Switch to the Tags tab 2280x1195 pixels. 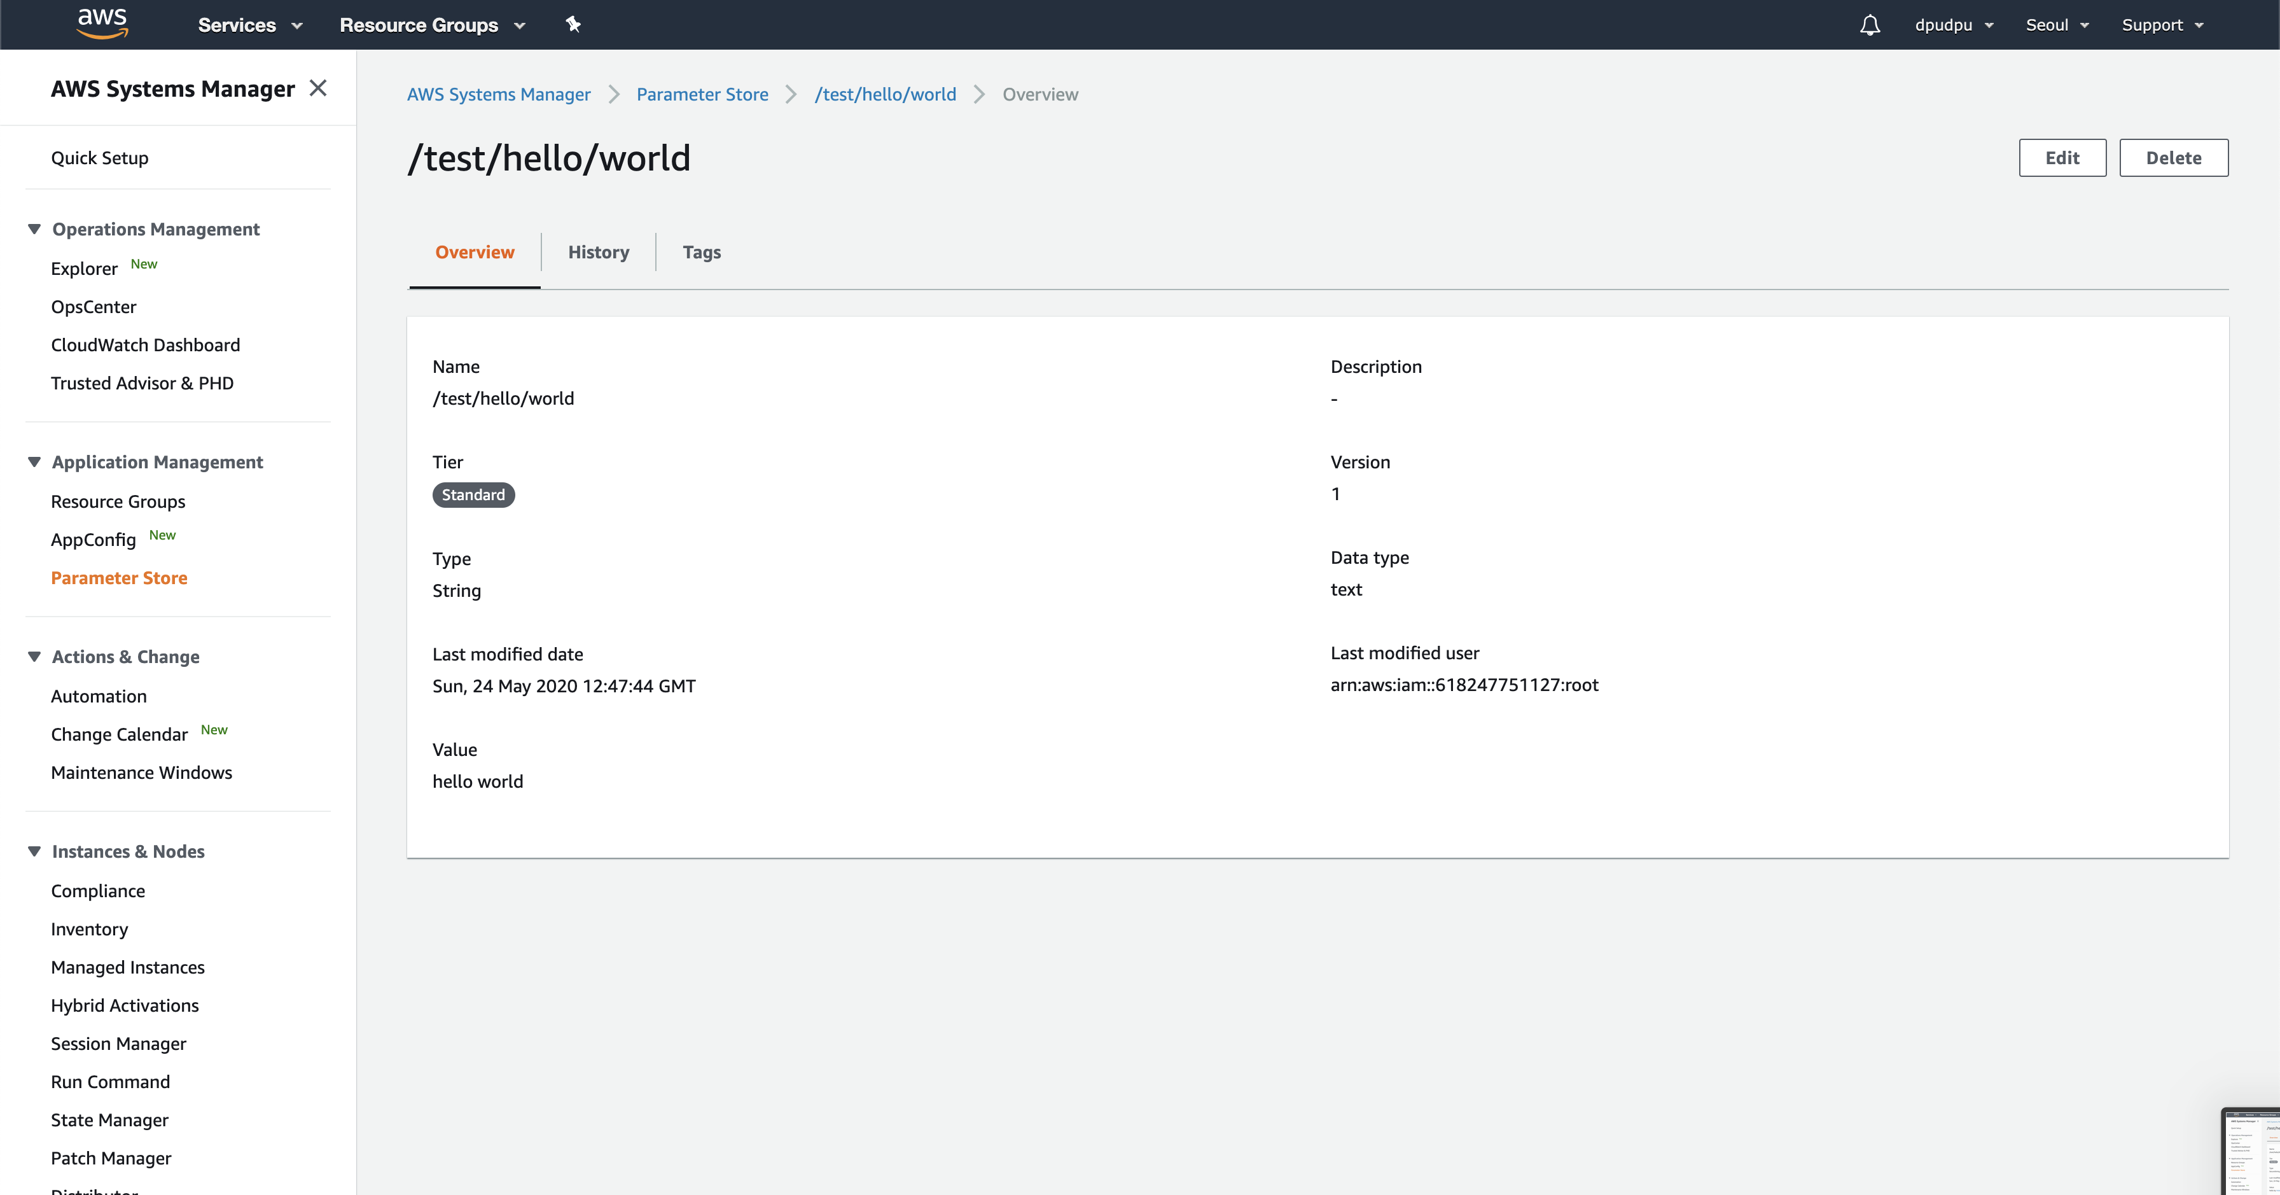tap(701, 252)
